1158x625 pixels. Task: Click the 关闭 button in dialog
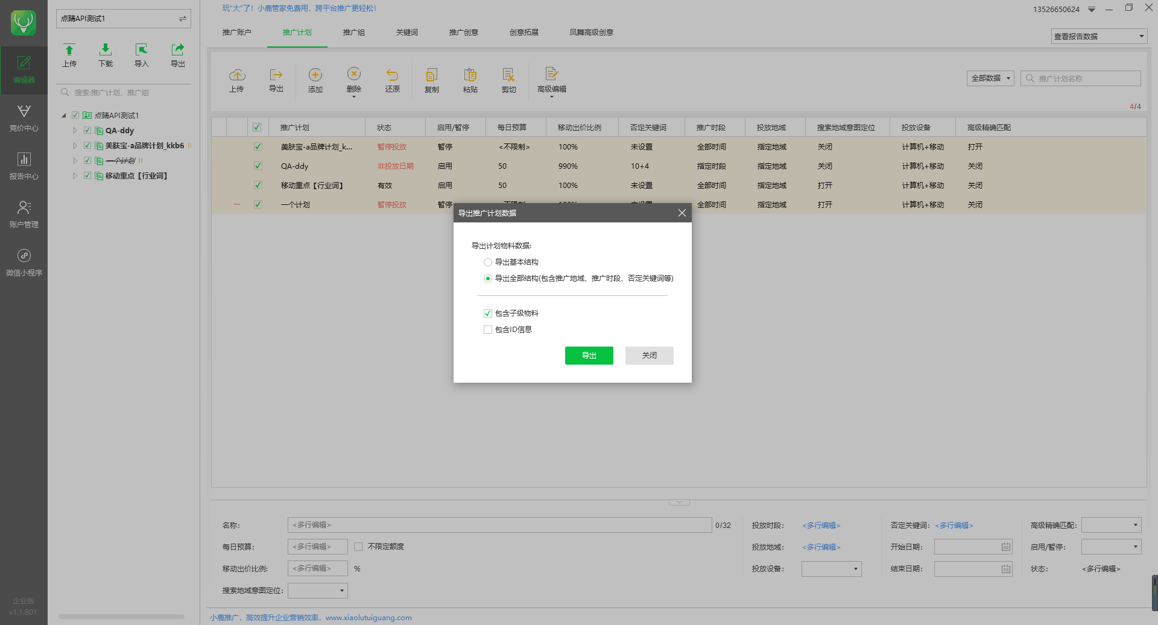pyautogui.click(x=650, y=356)
